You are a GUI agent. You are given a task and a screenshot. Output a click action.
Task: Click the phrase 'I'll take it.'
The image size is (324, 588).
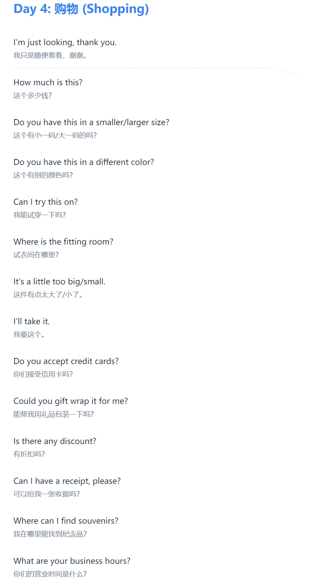click(x=32, y=321)
